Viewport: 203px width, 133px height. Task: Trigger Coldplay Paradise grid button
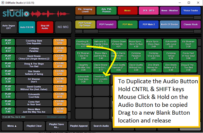click(x=136, y=56)
